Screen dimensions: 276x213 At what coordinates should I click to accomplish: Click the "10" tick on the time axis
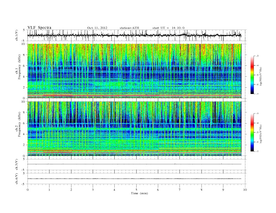point(245,190)
